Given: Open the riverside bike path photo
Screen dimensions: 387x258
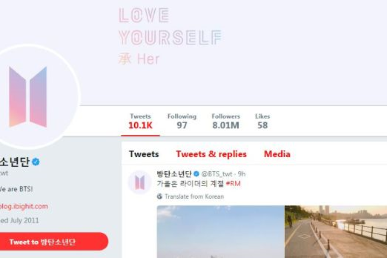Looking at the screenshot, I should pyautogui.click(x=336, y=231).
